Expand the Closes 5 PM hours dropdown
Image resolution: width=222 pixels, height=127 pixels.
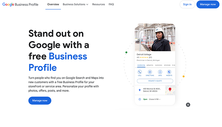pyautogui.click(x=155, y=99)
